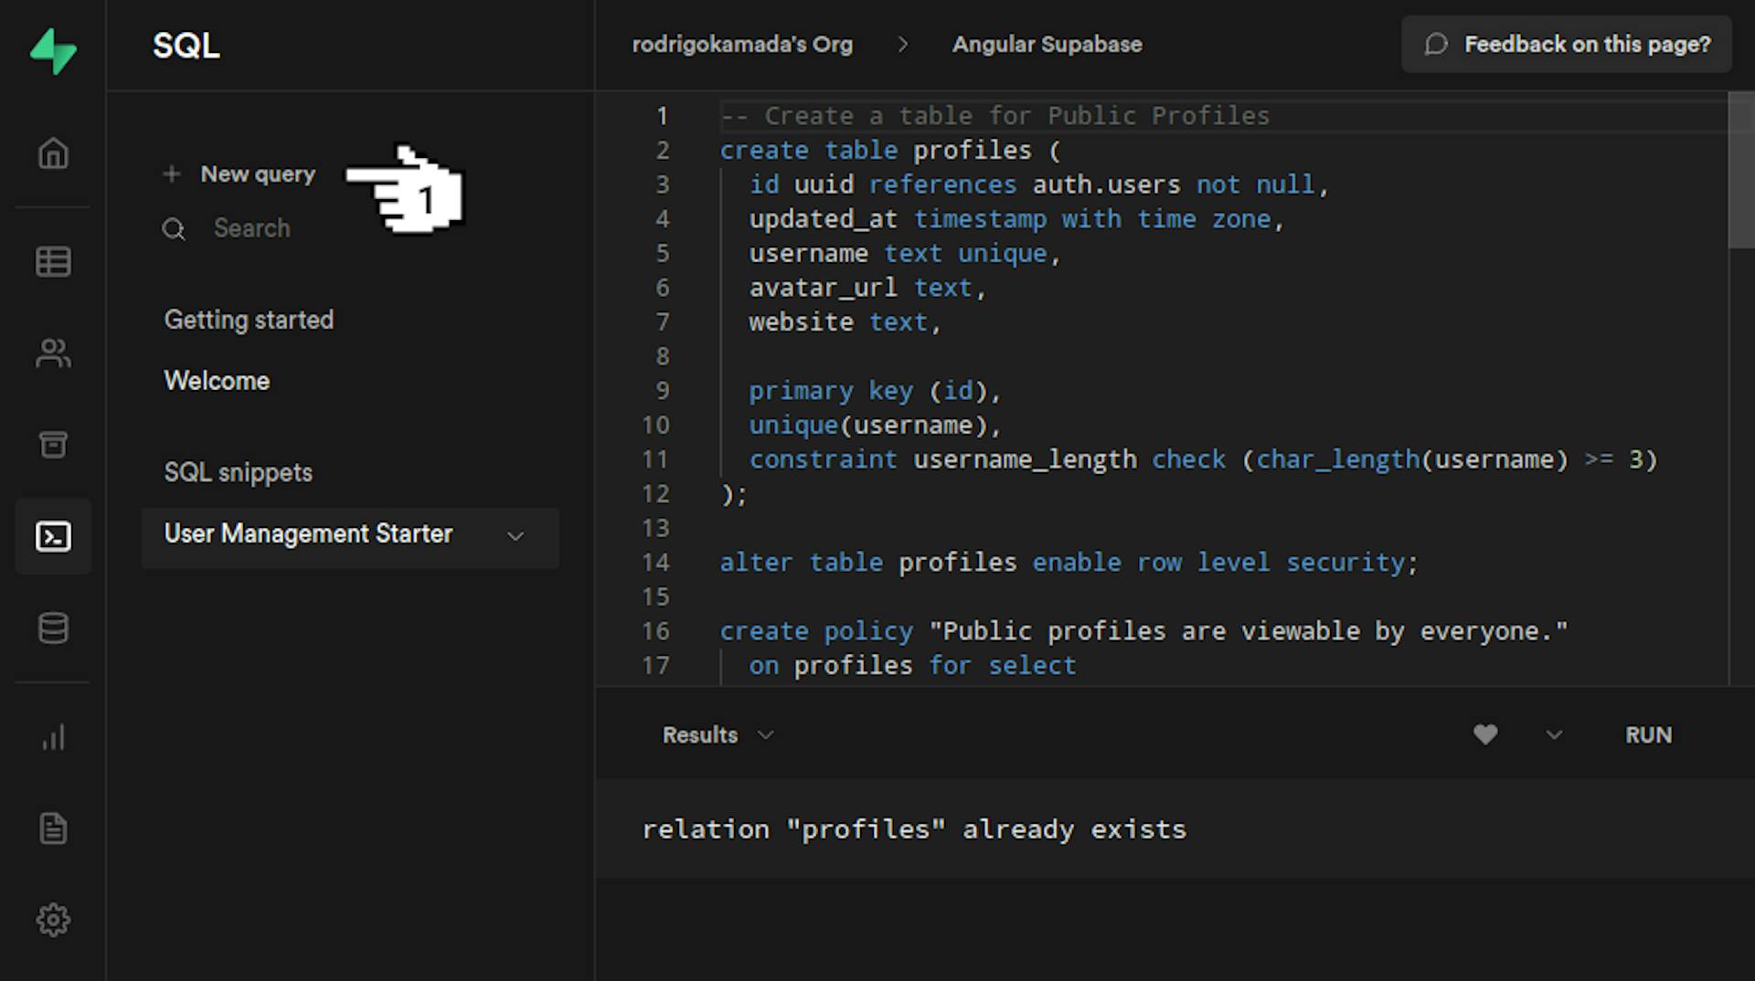Viewport: 1755px width, 981px height.
Task: Open the Reports bar chart icon
Action: pos(53,737)
